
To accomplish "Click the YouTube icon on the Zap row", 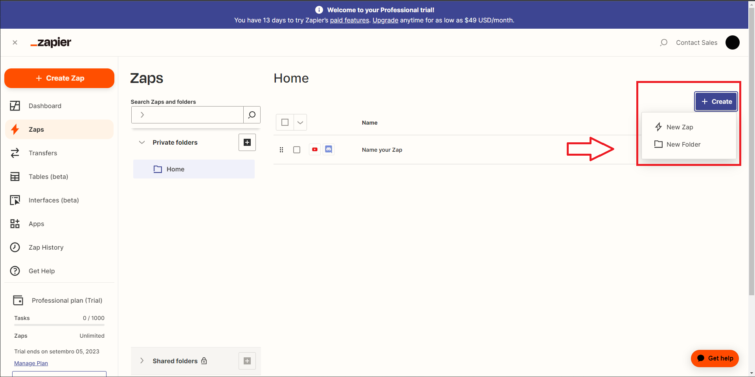I will tap(314, 149).
